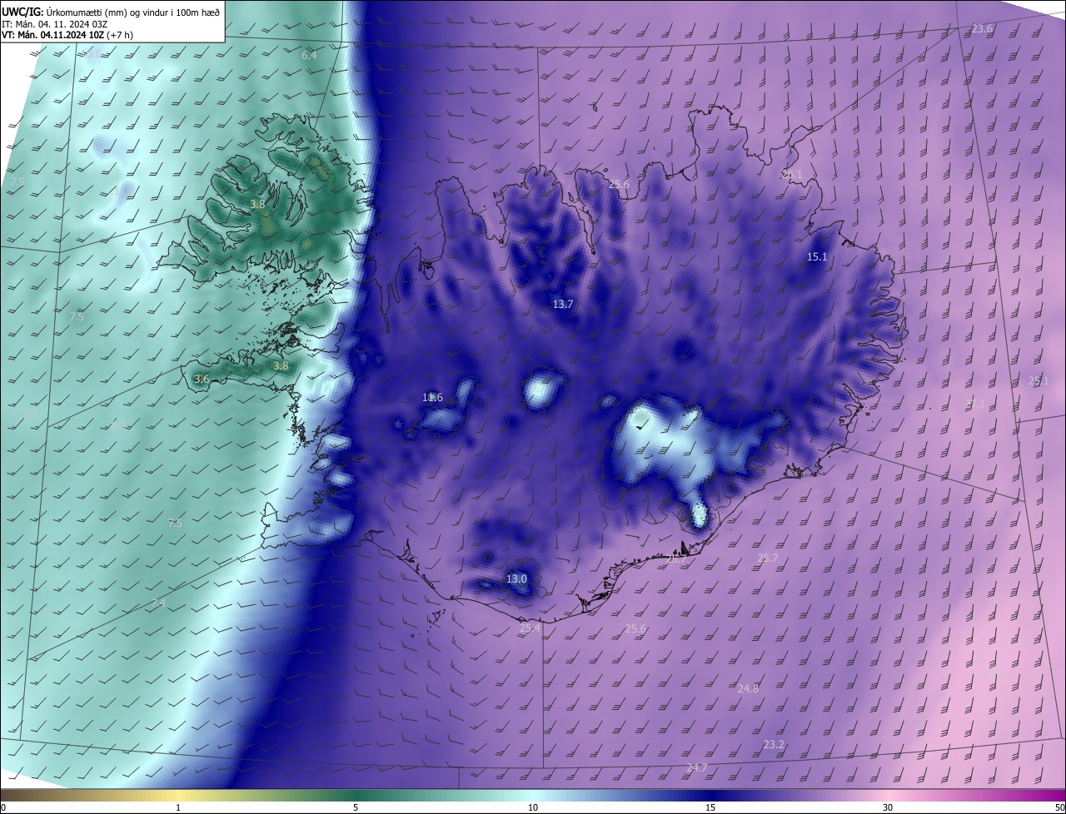Click the 15 tick on color scale
1066x814 pixels.
tap(710, 807)
